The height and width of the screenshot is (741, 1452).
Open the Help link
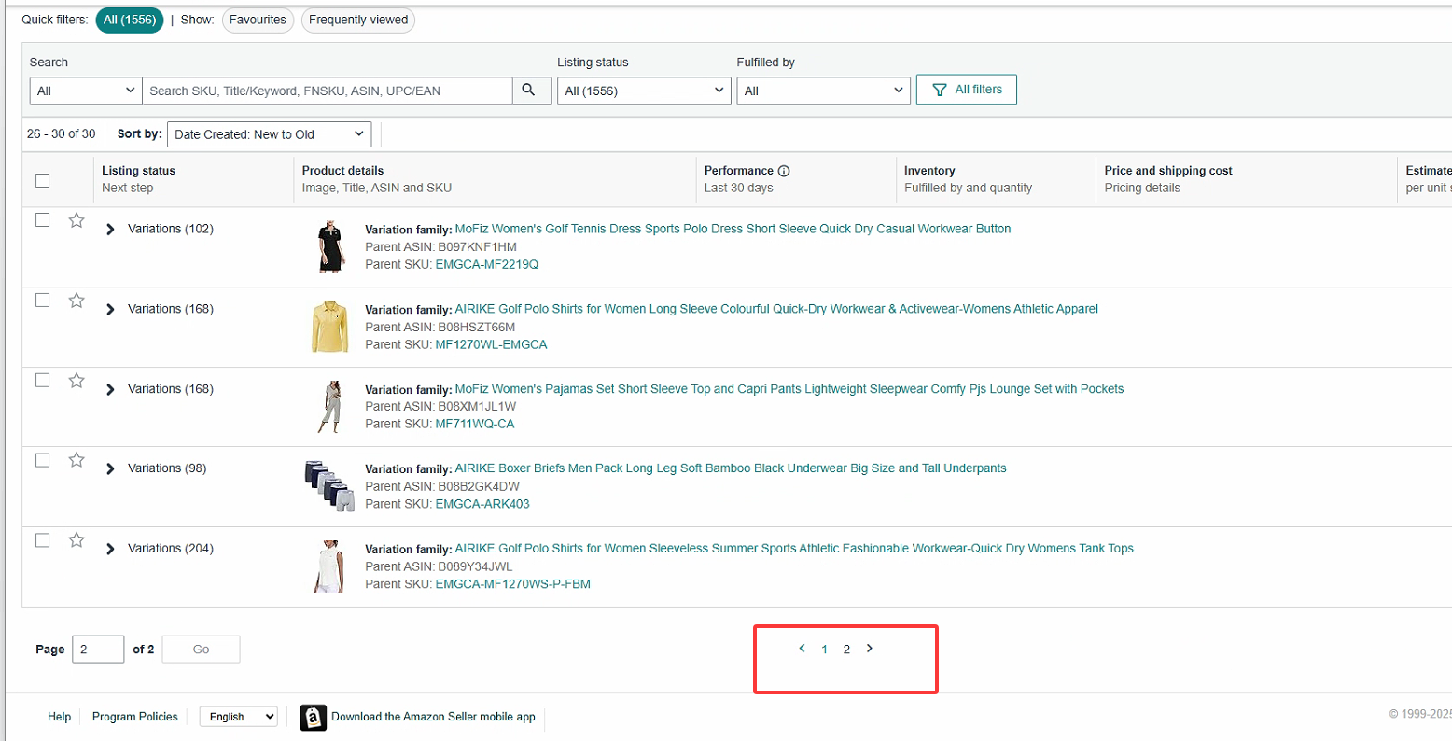[60, 717]
